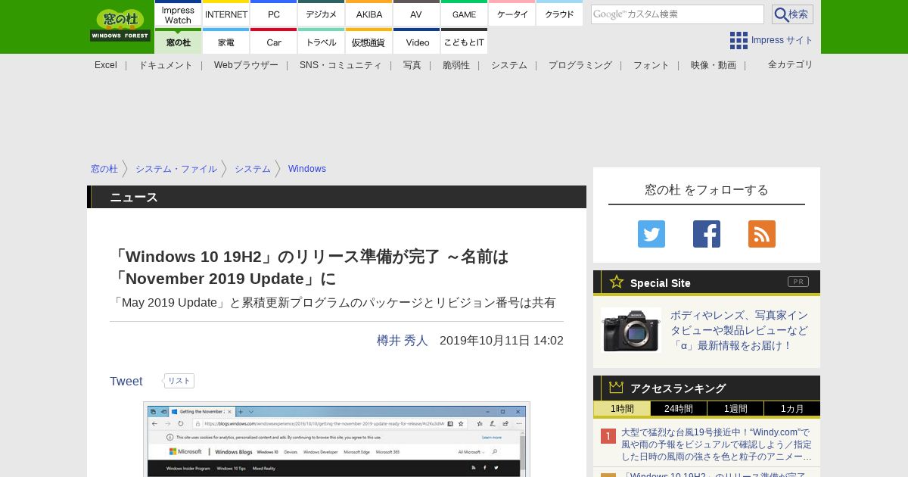
Task: Select the 脆弱性 category
Action: [456, 65]
